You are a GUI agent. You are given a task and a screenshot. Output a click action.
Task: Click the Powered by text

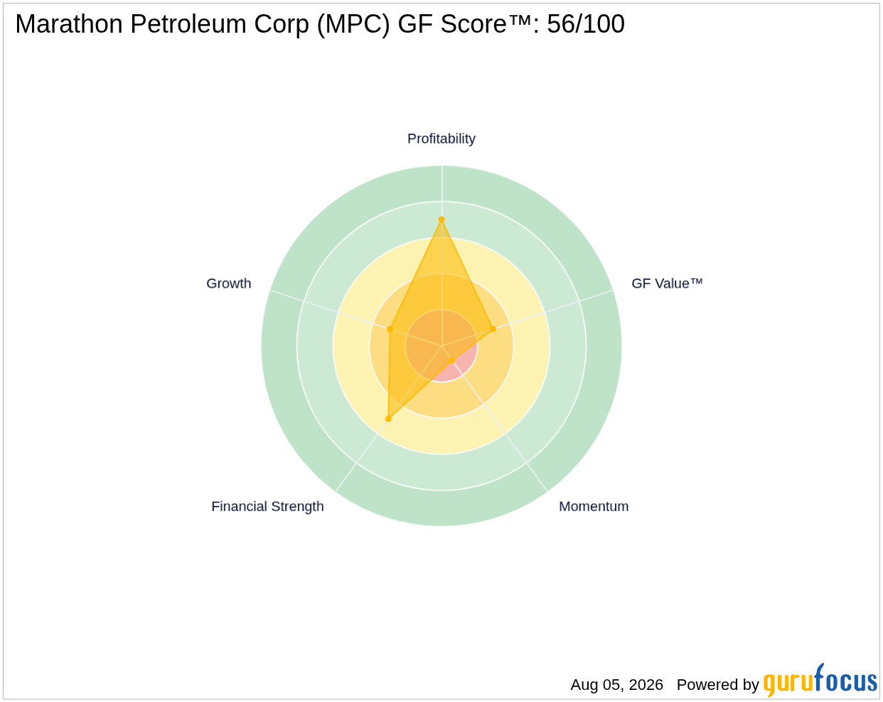[x=717, y=685]
